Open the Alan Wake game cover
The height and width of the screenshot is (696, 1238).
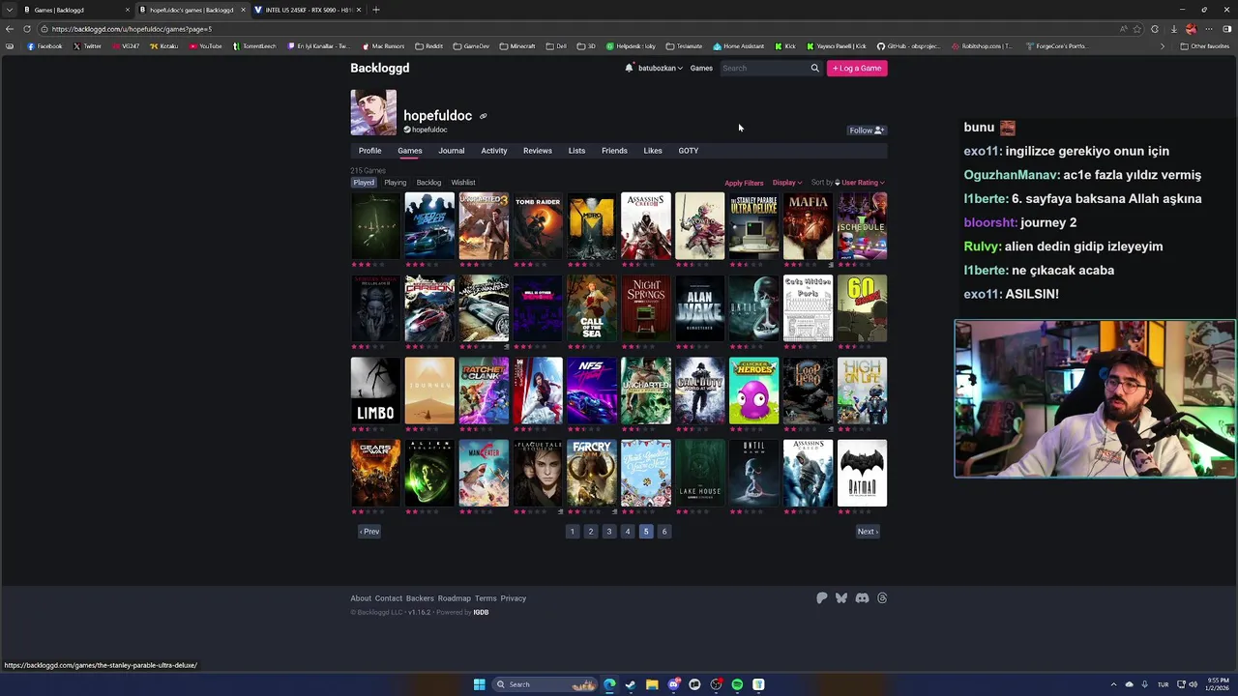coord(699,308)
